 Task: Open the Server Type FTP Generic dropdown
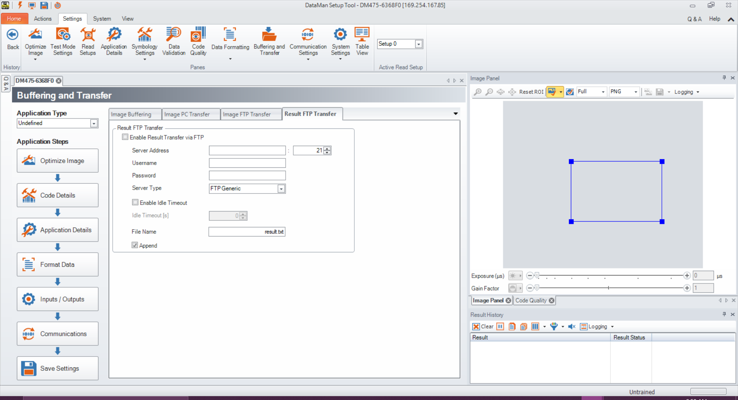click(x=281, y=189)
